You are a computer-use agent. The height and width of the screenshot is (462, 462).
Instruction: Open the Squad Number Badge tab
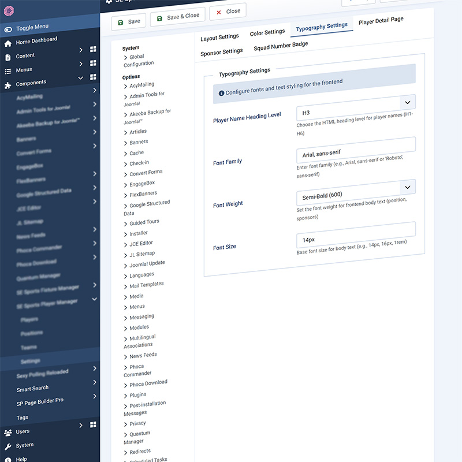[x=281, y=44]
